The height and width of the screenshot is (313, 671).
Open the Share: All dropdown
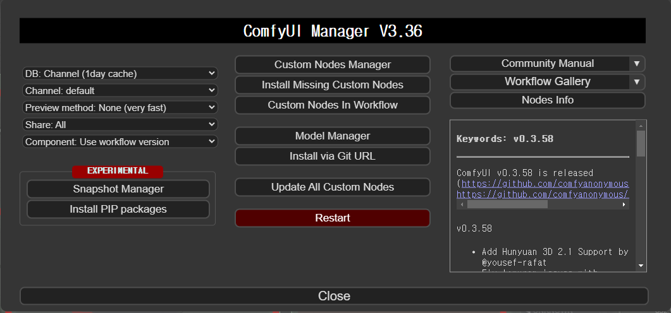(120, 125)
